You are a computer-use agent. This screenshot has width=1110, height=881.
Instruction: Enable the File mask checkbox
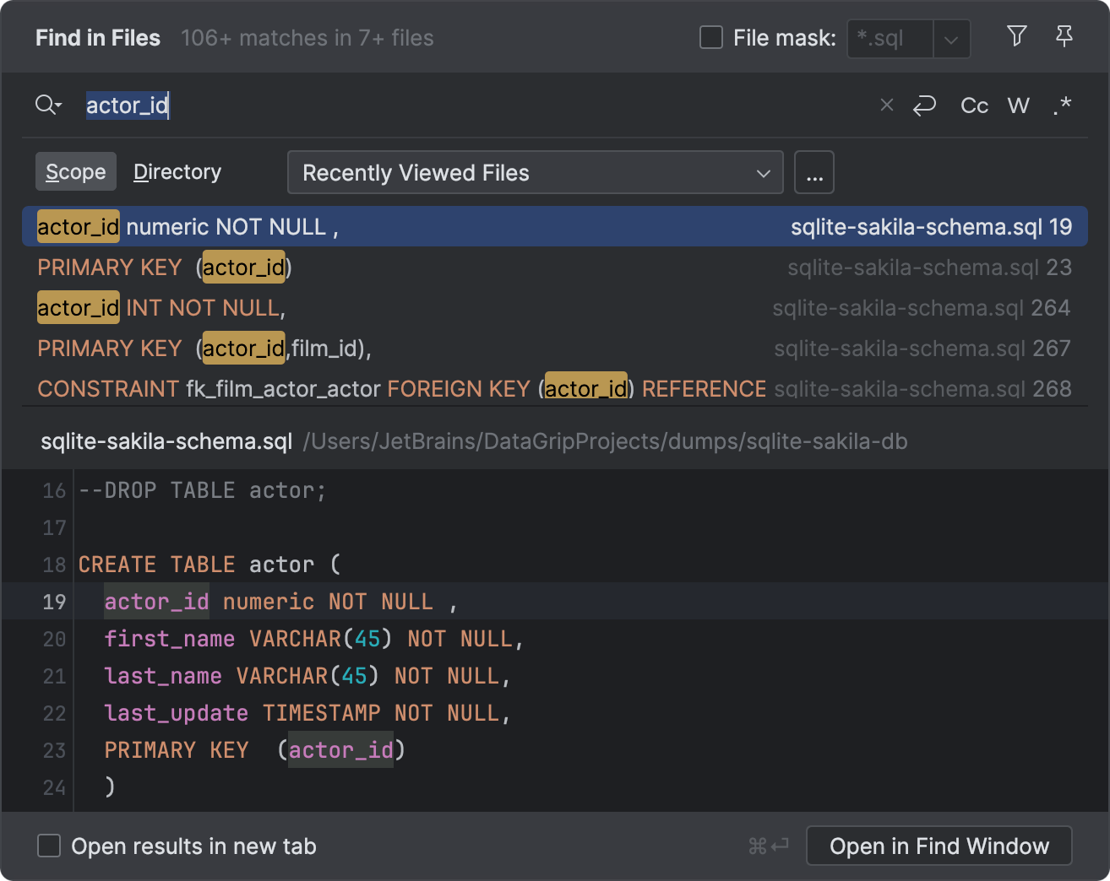pos(710,37)
